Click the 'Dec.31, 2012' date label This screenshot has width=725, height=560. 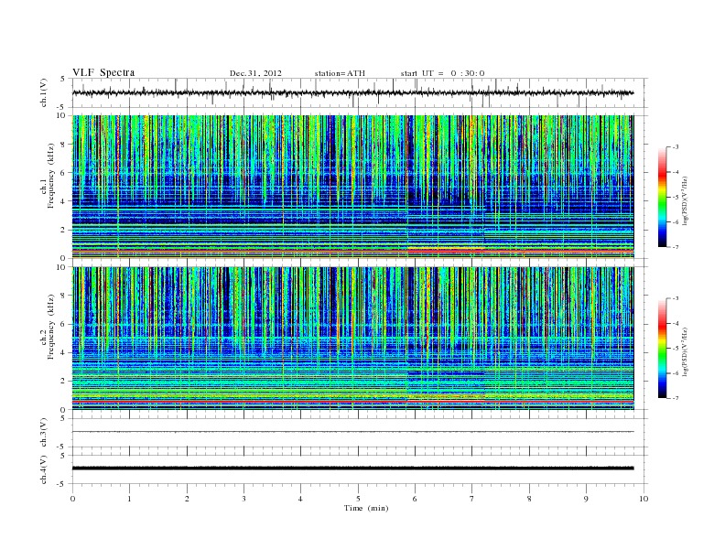point(255,73)
